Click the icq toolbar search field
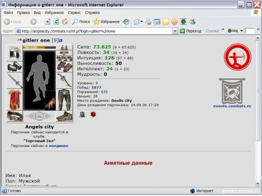 coord(250,31)
